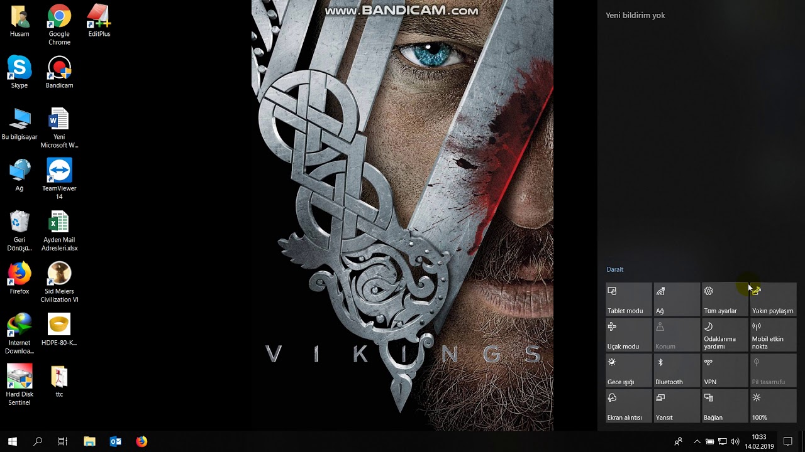Open the Husam folder desktop icon
The width and height of the screenshot is (805, 452).
click(x=19, y=21)
